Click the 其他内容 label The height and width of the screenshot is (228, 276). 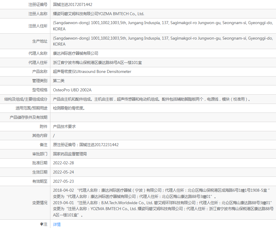click(40, 135)
